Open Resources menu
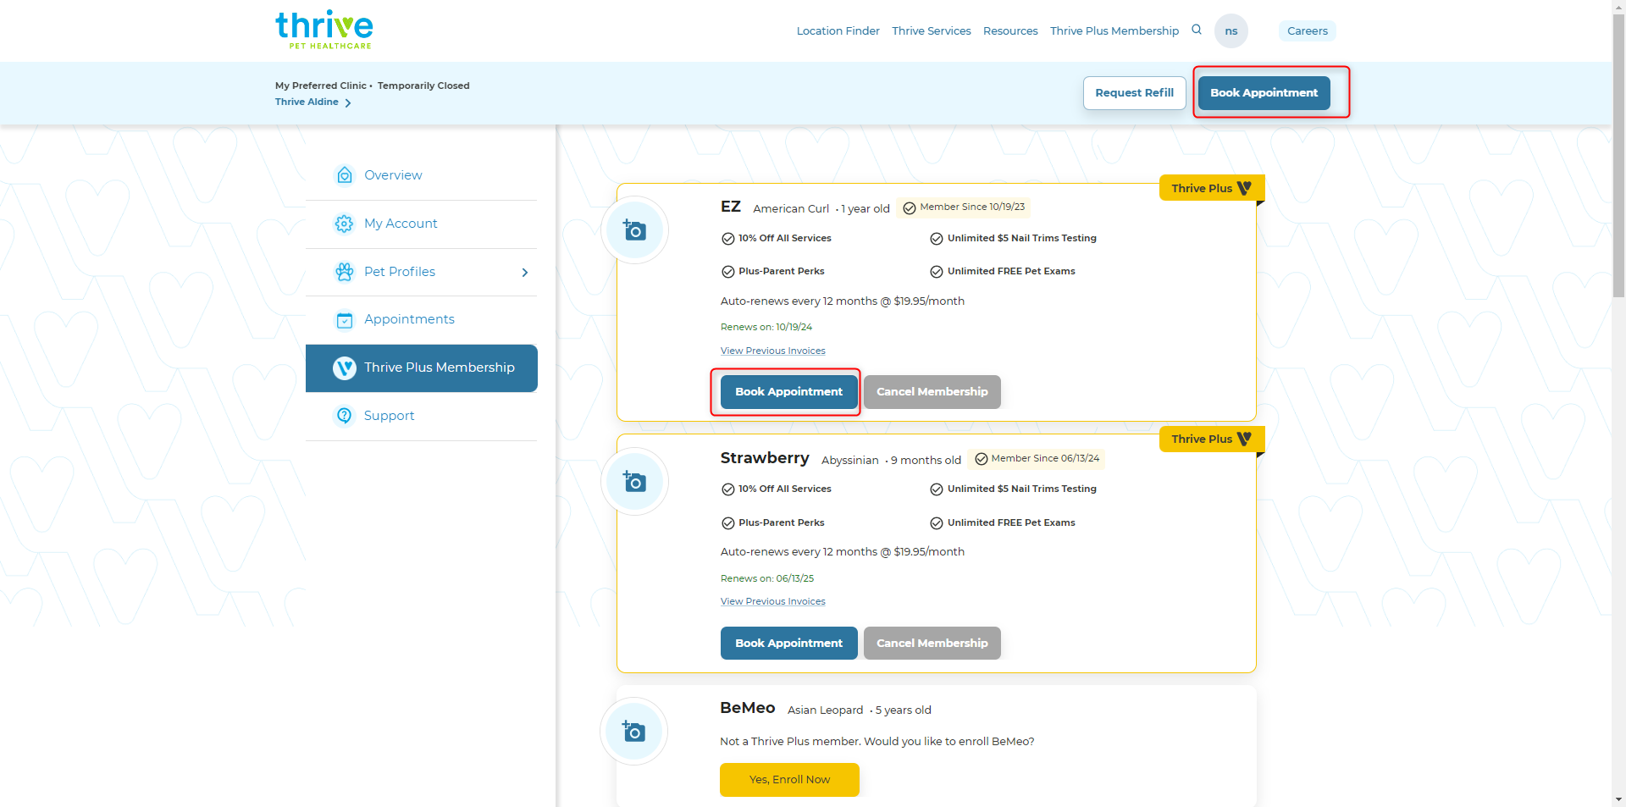1626x807 pixels. (1010, 30)
